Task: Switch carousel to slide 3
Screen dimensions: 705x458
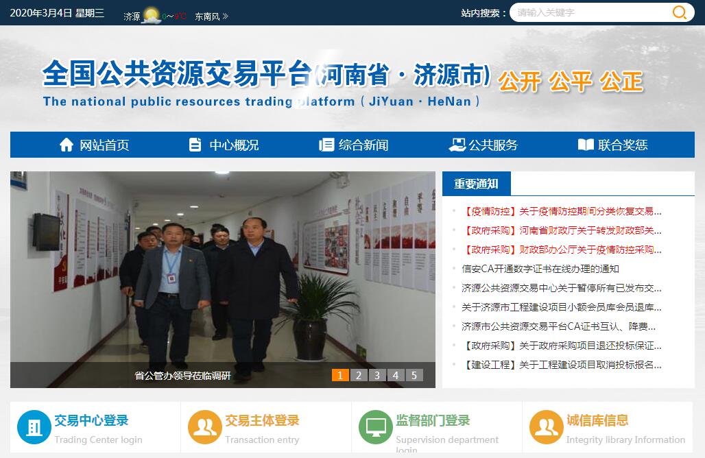Action: (377, 375)
